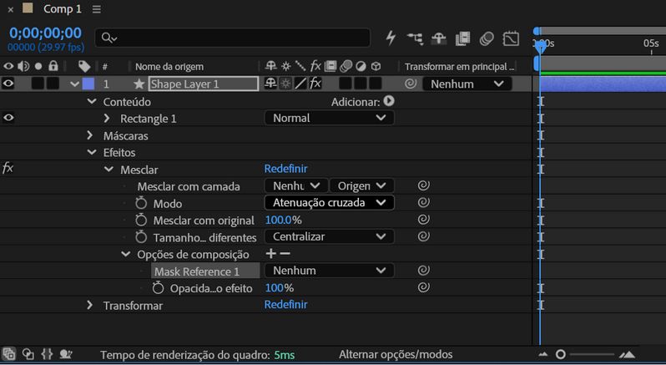Click the pick whip for Mesclar com camada

pyautogui.click(x=423, y=185)
